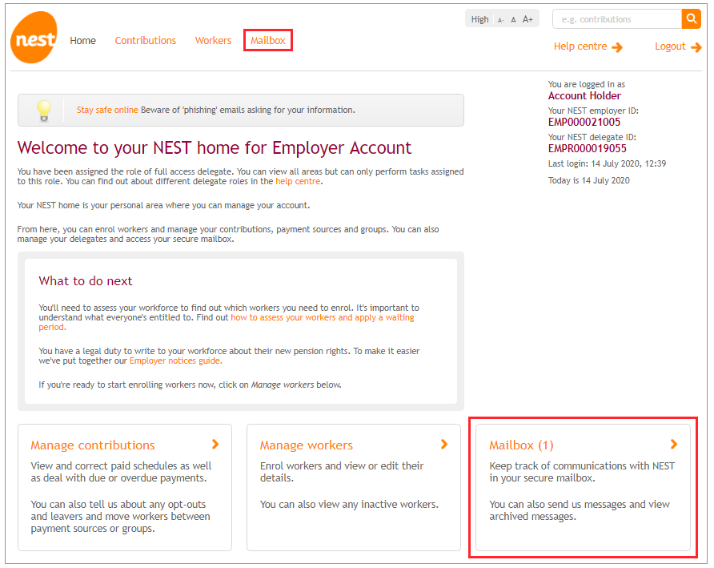Click into the search input field

click(x=616, y=19)
